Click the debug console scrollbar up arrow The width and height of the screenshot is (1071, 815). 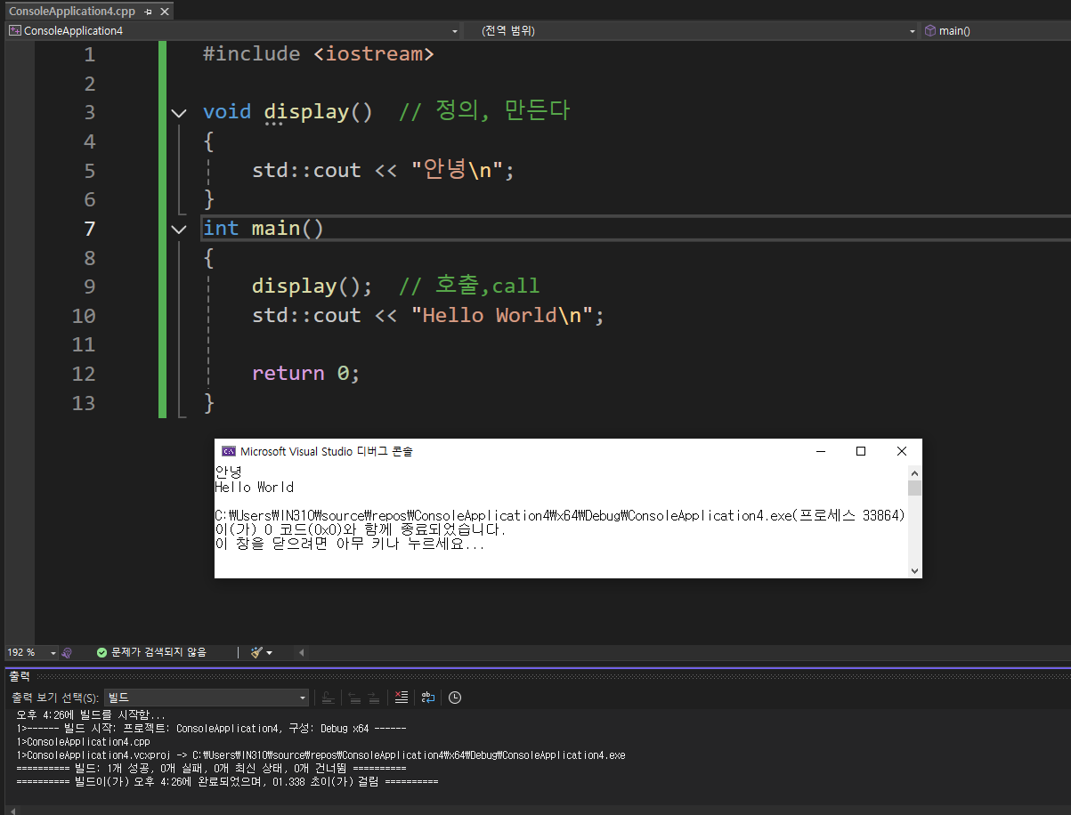click(914, 472)
